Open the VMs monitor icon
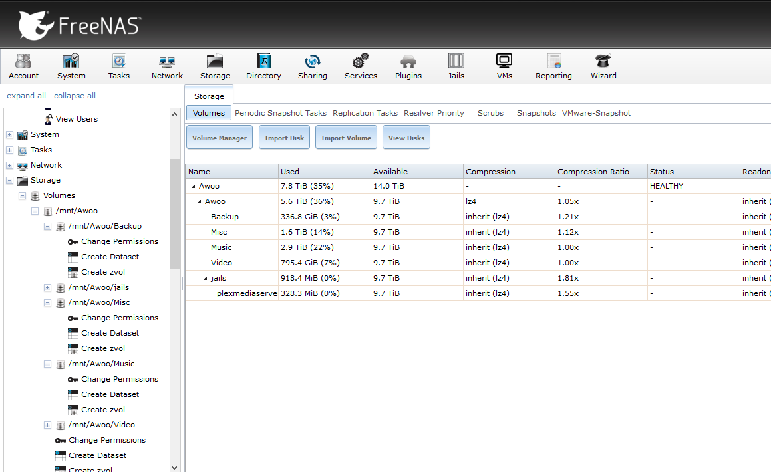 pos(504,61)
